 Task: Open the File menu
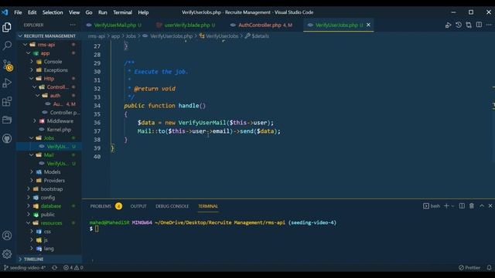(x=18, y=12)
